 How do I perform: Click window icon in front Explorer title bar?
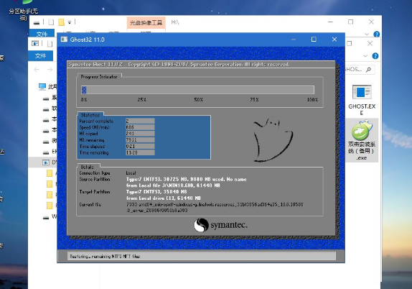click(35, 43)
